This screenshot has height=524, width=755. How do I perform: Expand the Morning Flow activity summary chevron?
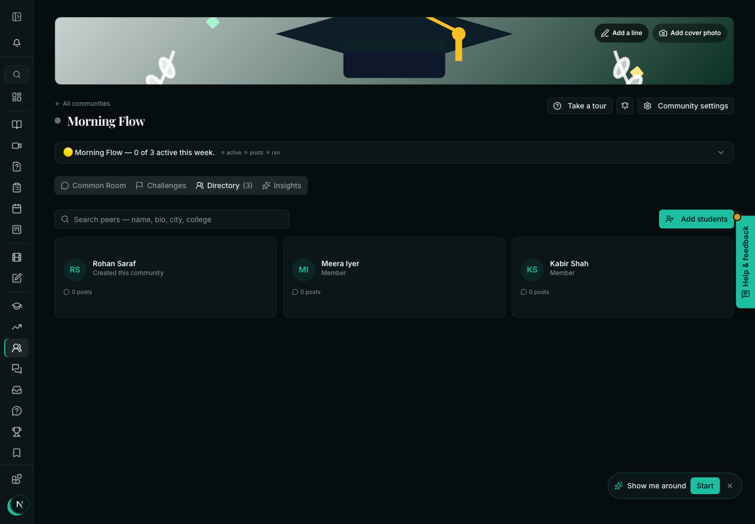721,152
